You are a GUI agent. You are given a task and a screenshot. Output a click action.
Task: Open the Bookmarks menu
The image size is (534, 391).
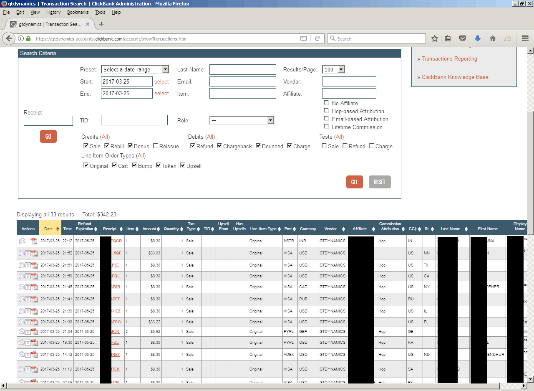[x=78, y=12]
